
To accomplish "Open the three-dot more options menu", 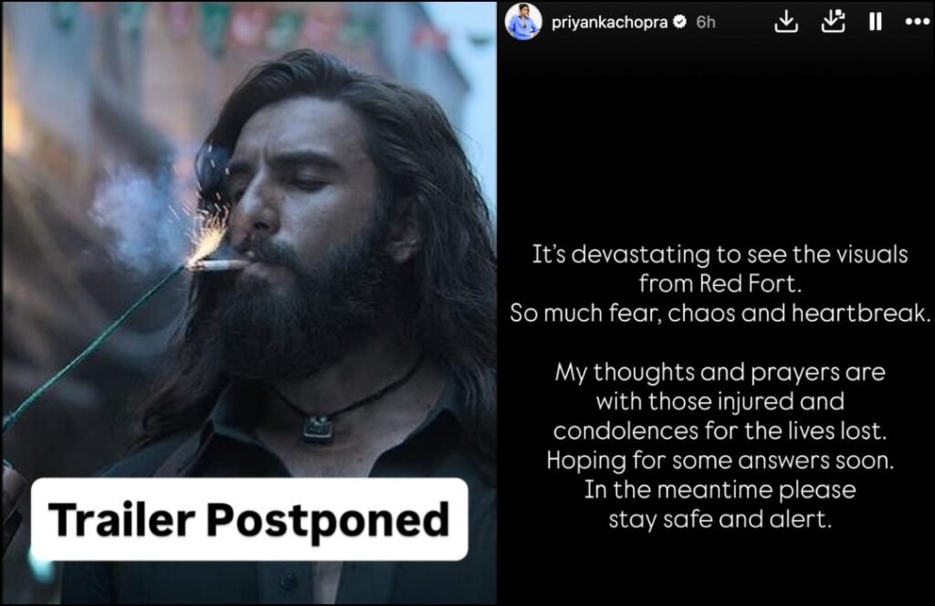I will pyautogui.click(x=917, y=22).
